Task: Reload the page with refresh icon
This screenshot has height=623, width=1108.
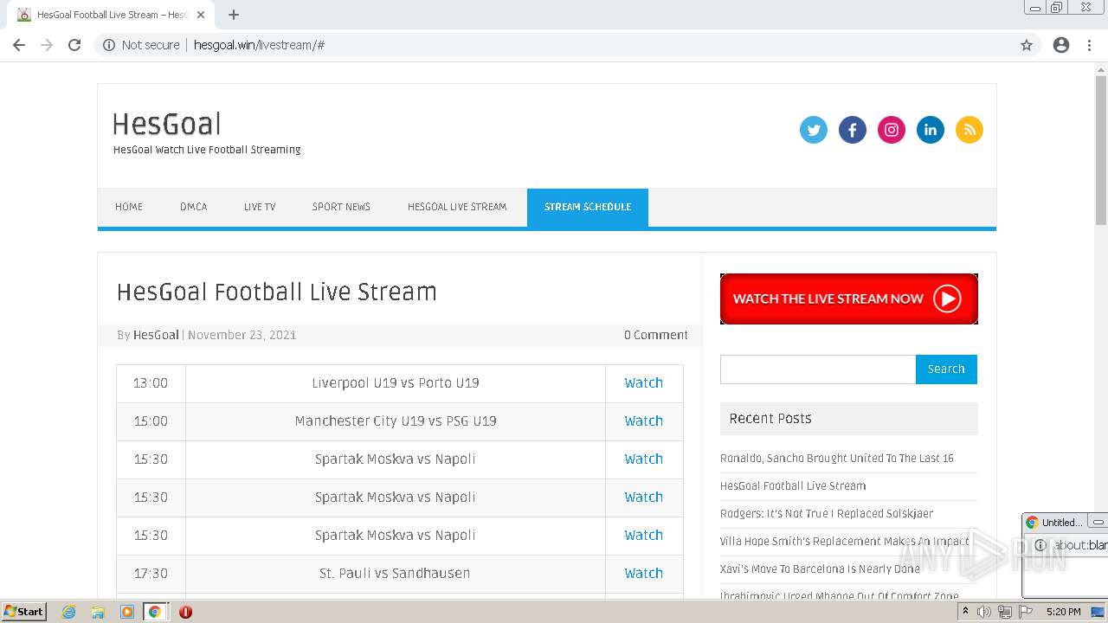Action: pyautogui.click(x=74, y=45)
